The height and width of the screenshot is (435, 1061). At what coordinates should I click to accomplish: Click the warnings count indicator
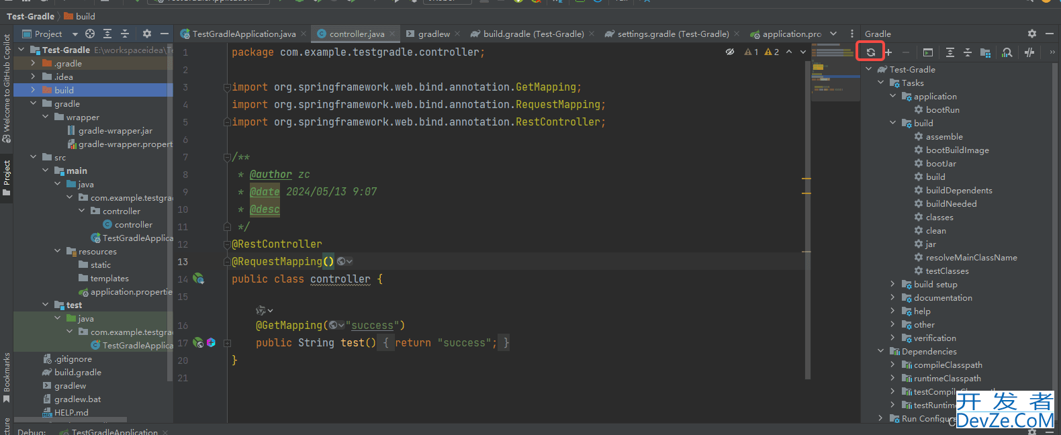(x=762, y=52)
